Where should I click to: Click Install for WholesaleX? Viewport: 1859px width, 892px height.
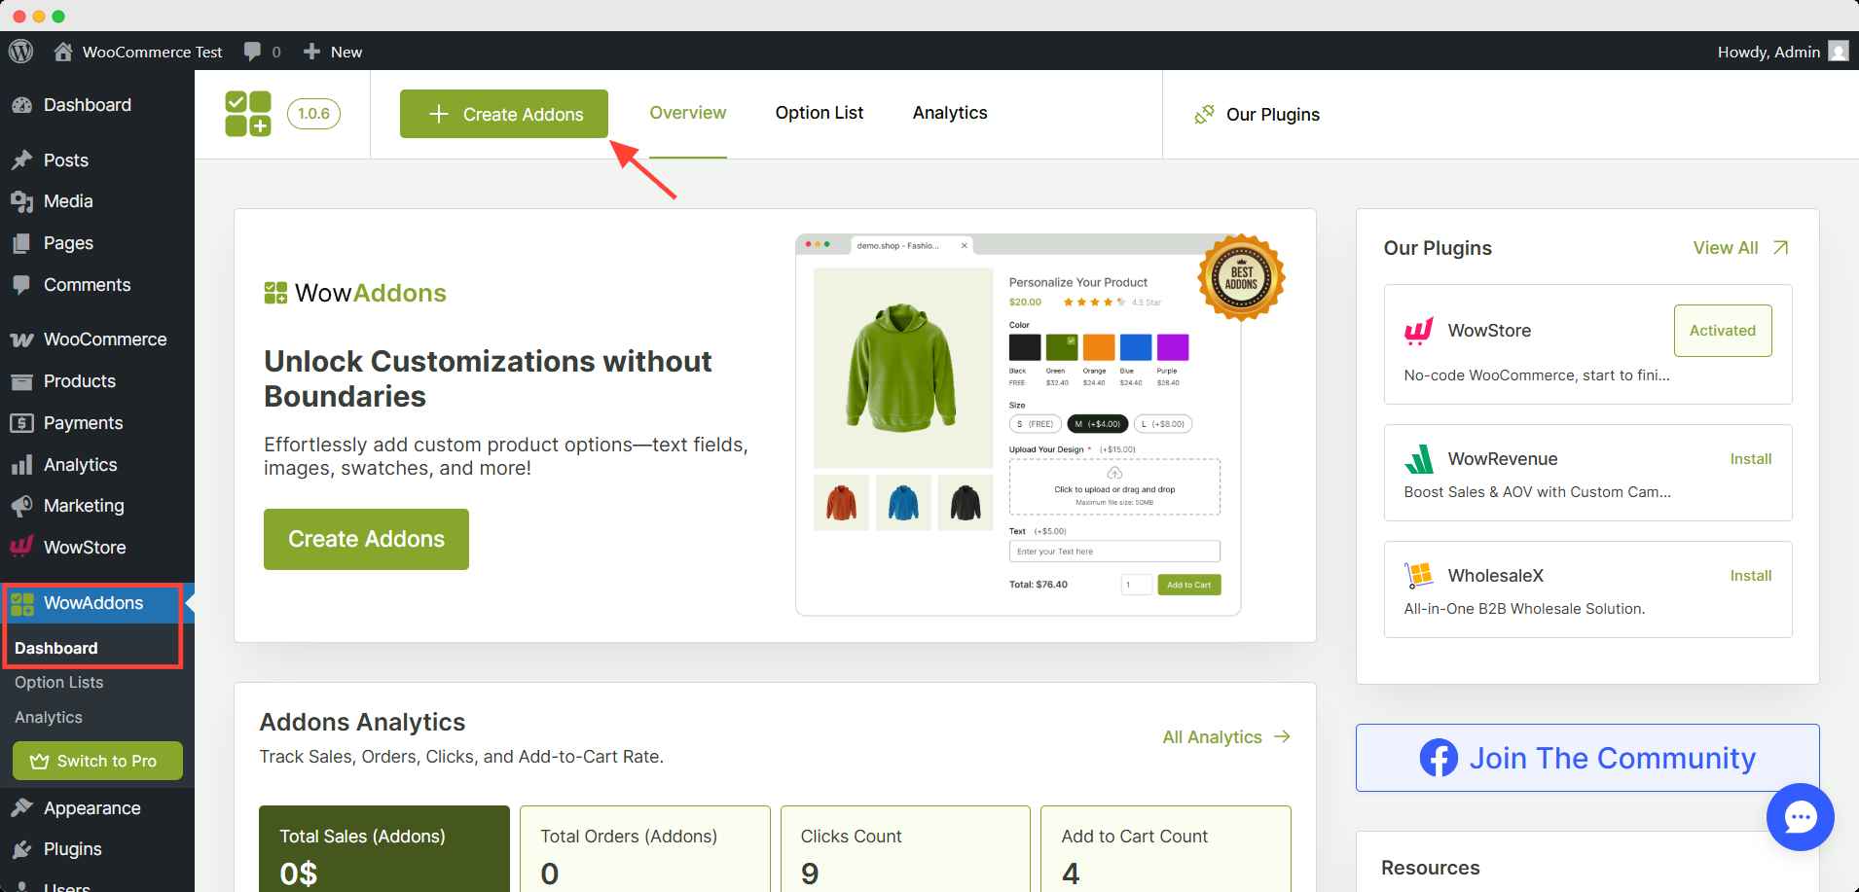[x=1751, y=576]
